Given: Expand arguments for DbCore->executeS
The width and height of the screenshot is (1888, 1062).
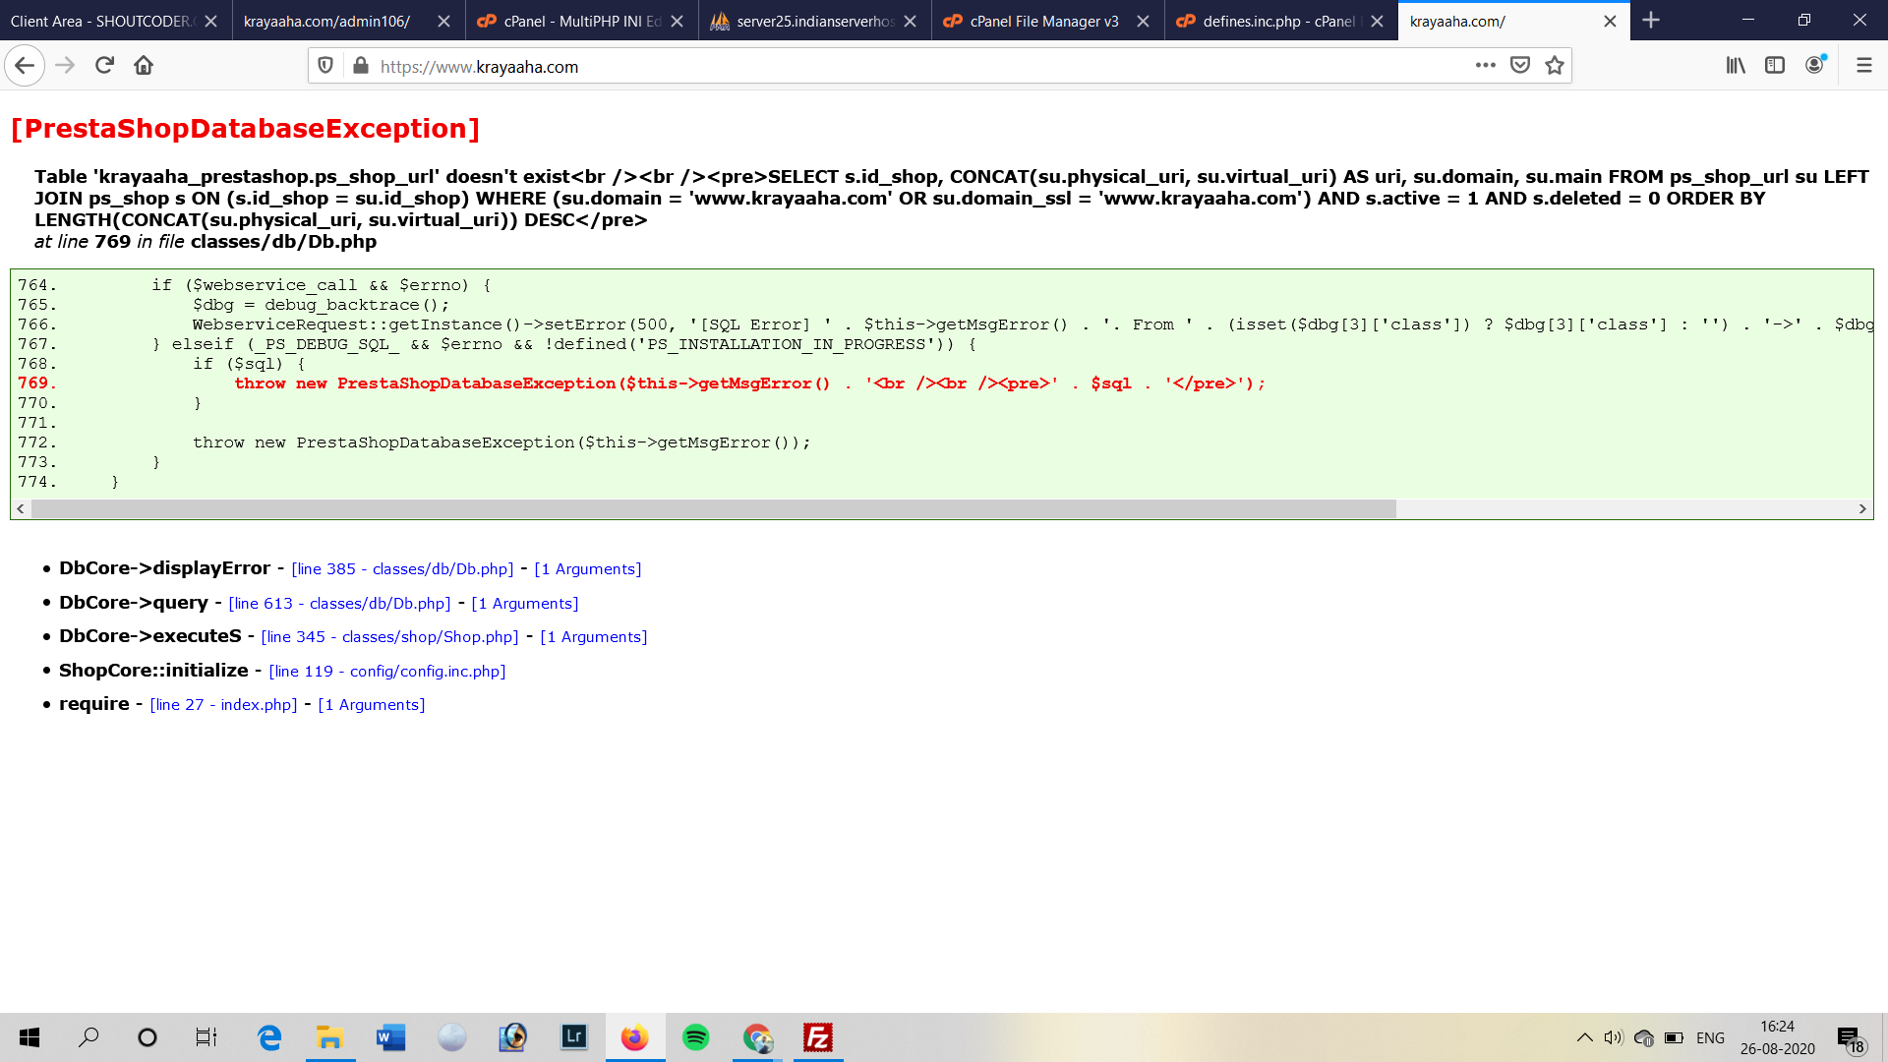Looking at the screenshot, I should click(593, 637).
